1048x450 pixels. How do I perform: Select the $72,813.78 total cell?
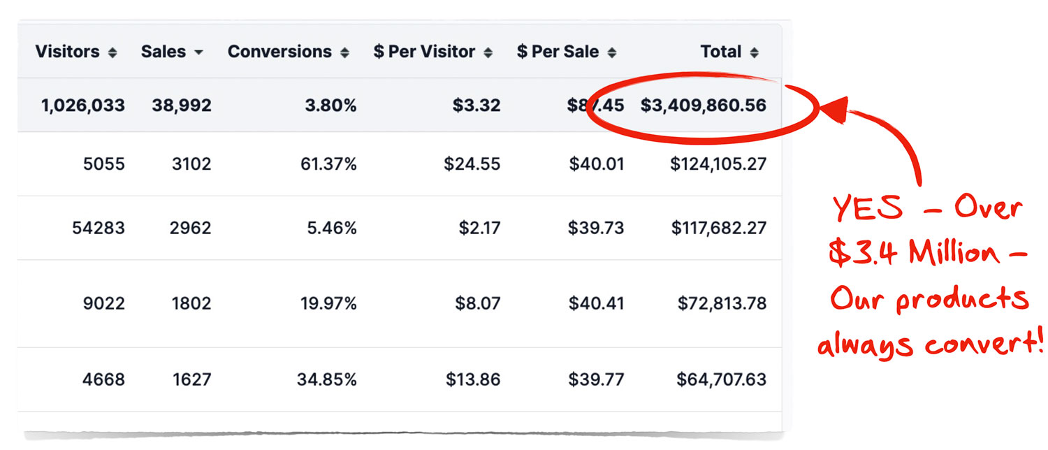coord(722,303)
